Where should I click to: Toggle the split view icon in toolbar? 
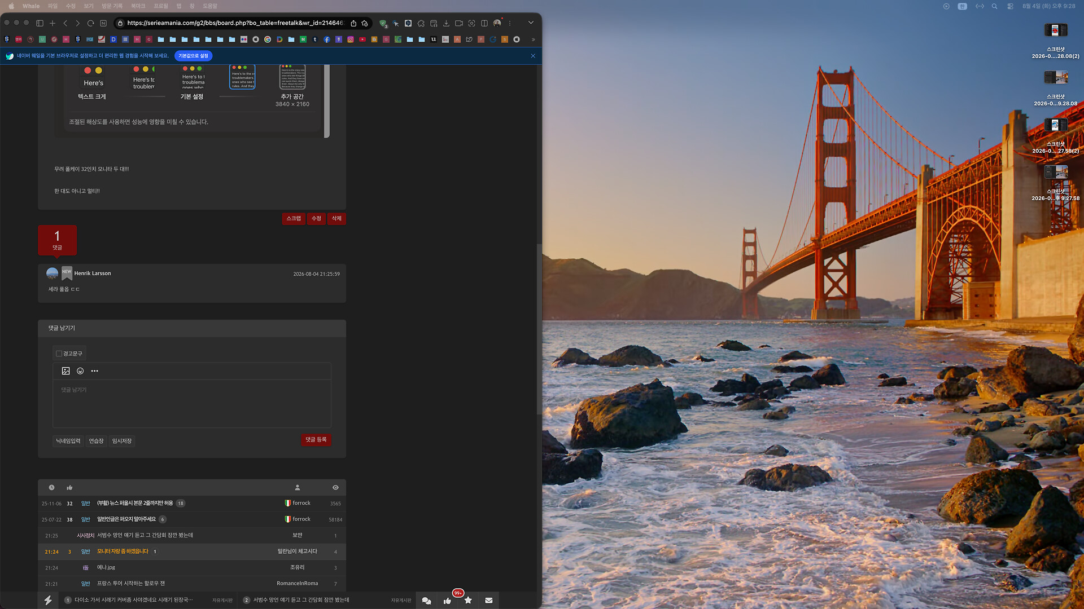click(x=484, y=23)
